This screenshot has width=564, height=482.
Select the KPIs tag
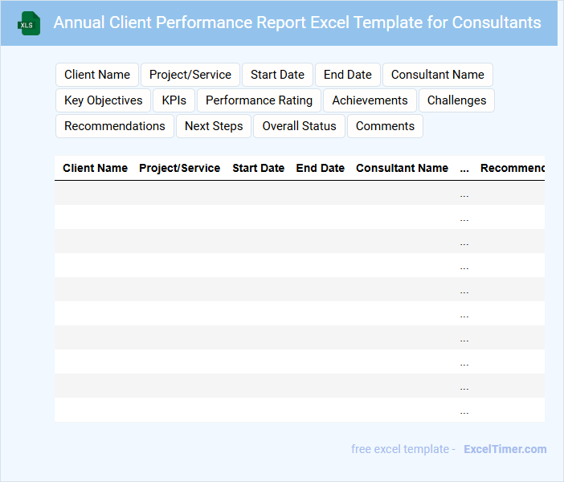pyautogui.click(x=174, y=100)
